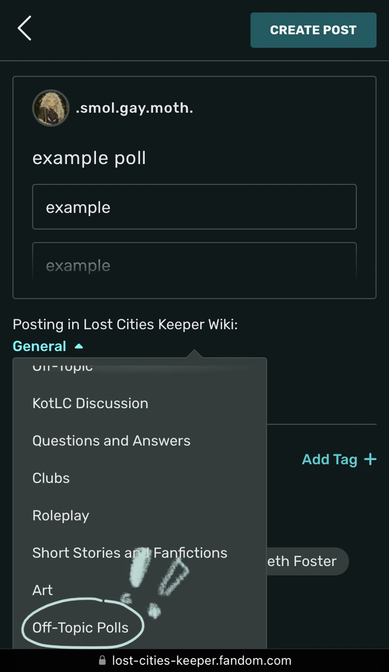The width and height of the screenshot is (389, 672).
Task: Select the Roleplay category
Action: pyautogui.click(x=60, y=515)
